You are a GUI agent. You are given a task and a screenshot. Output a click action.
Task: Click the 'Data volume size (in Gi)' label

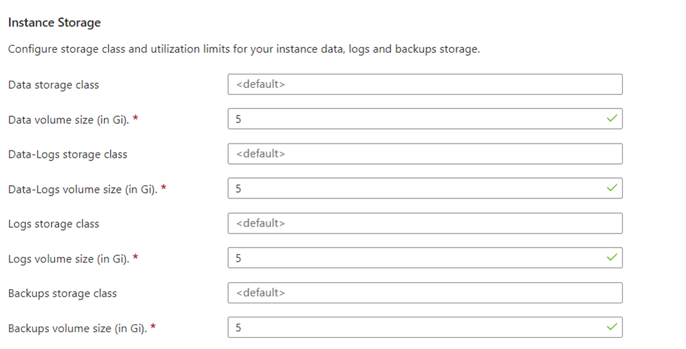[68, 120]
